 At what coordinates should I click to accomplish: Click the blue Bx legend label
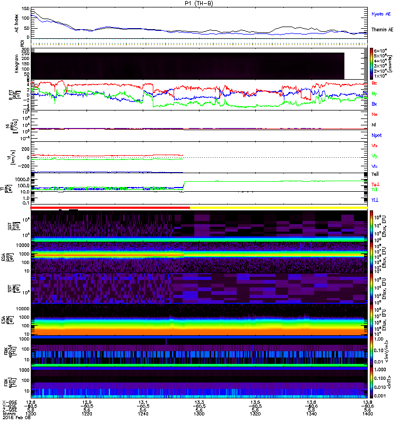tap(375, 104)
